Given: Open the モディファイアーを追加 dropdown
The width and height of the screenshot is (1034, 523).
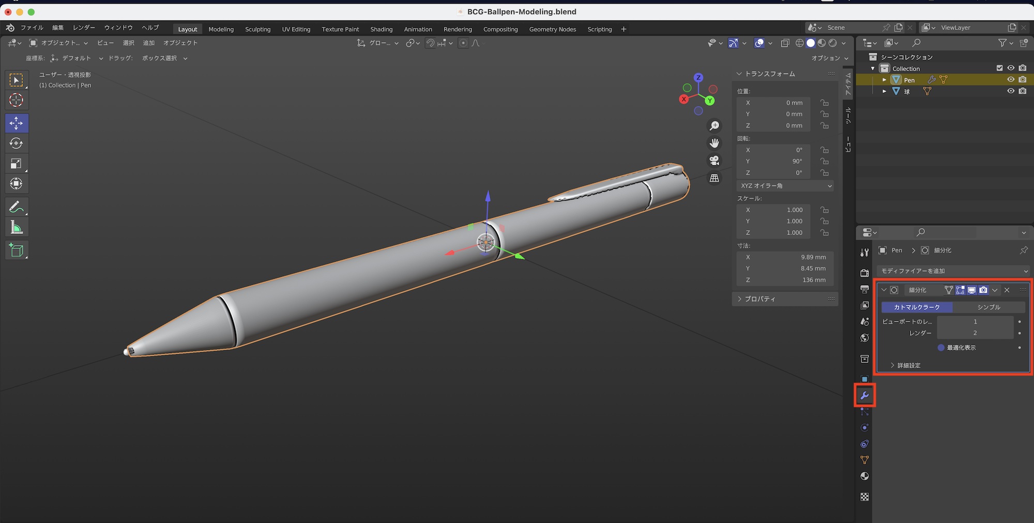Looking at the screenshot, I should [x=953, y=271].
